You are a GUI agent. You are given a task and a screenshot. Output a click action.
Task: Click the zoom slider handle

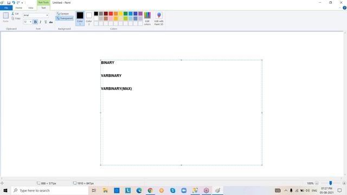click(x=330, y=183)
